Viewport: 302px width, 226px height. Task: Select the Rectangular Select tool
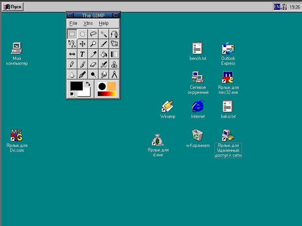72,34
